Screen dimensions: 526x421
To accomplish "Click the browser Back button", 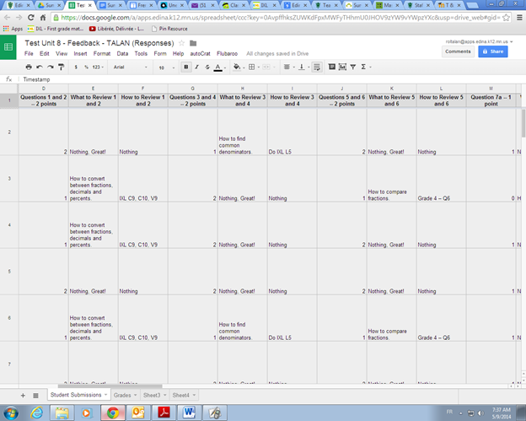I will tap(8, 18).
